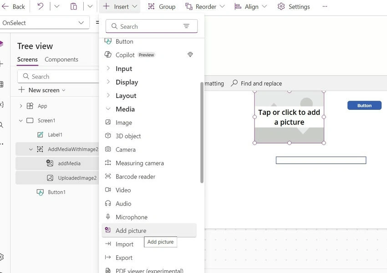The height and width of the screenshot is (273, 387).
Task: Collapse the Media category
Action: point(108,109)
